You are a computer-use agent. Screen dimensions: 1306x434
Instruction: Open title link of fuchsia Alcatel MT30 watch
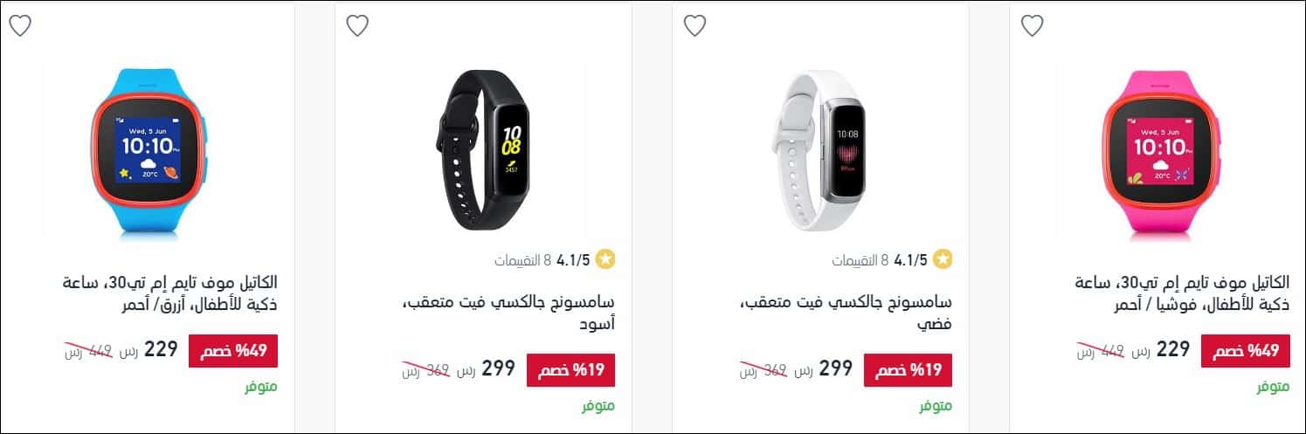[1182, 294]
